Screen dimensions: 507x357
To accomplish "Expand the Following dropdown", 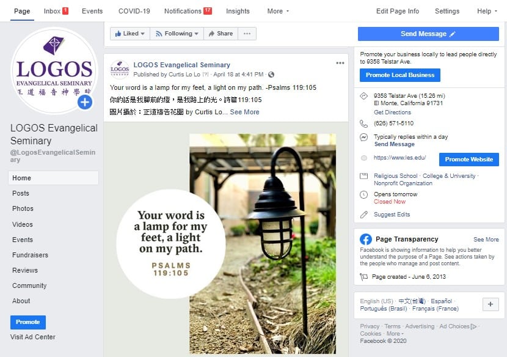I will pos(177,34).
